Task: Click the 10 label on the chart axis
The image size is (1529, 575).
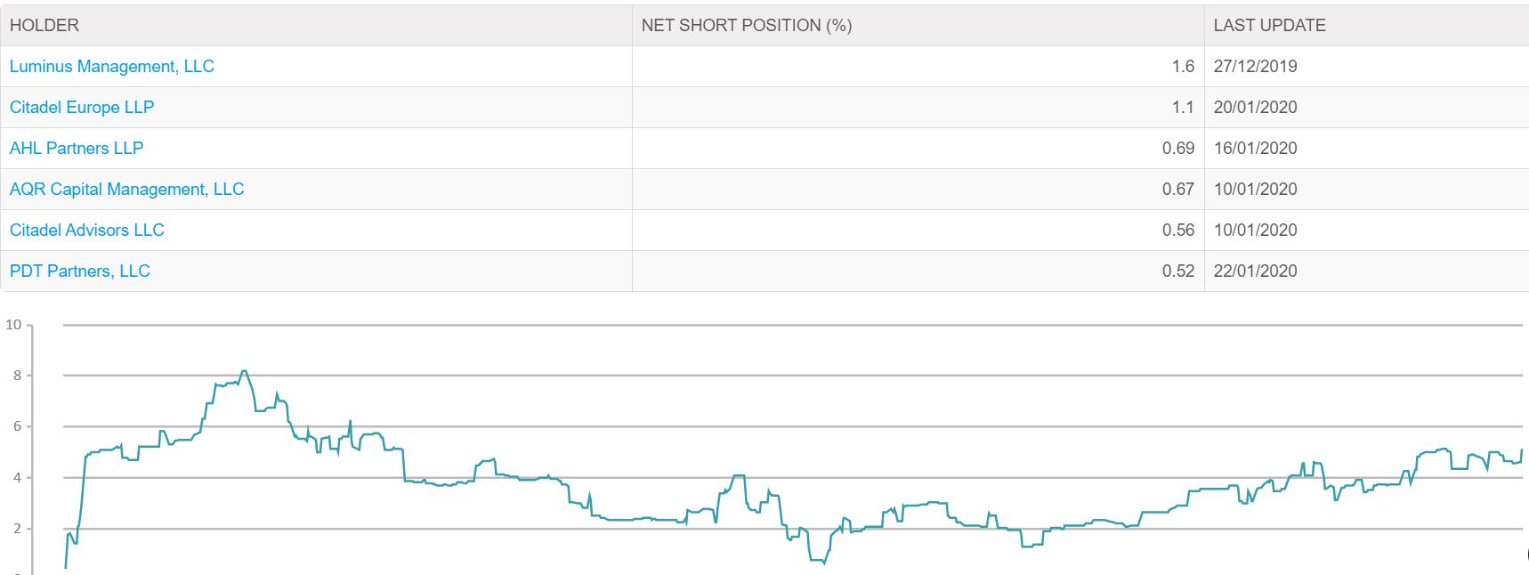Action: pyautogui.click(x=13, y=325)
